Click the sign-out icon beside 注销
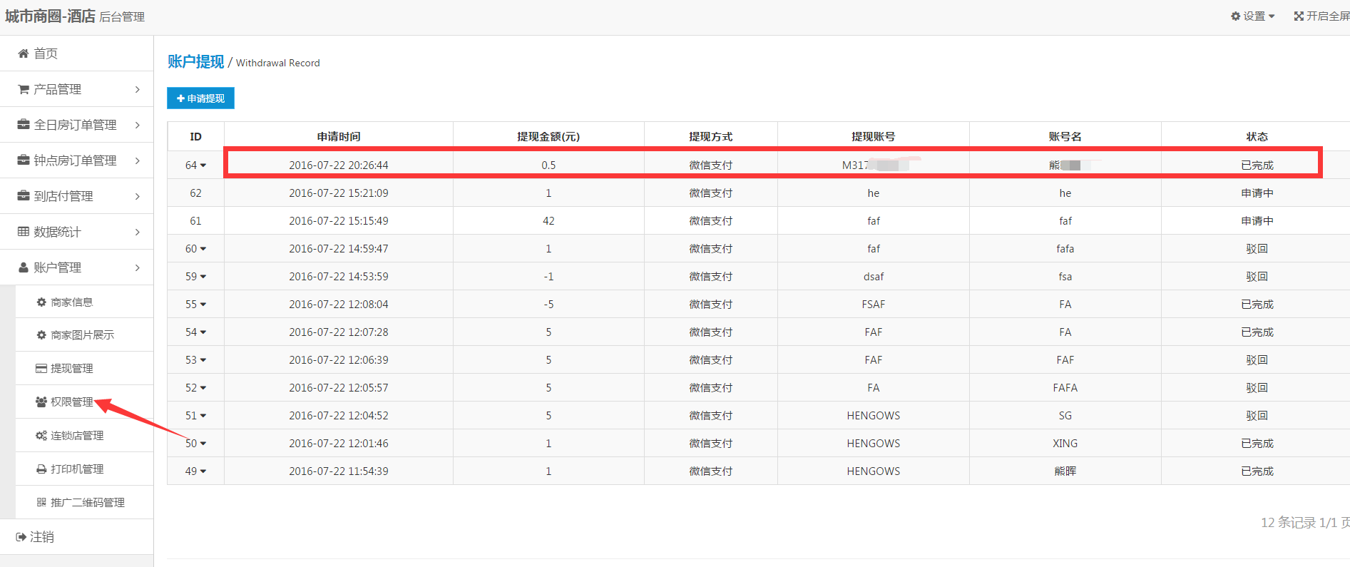 point(21,537)
